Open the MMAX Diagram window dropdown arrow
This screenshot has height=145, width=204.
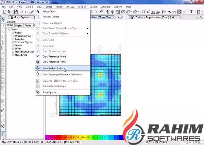[118, 17]
